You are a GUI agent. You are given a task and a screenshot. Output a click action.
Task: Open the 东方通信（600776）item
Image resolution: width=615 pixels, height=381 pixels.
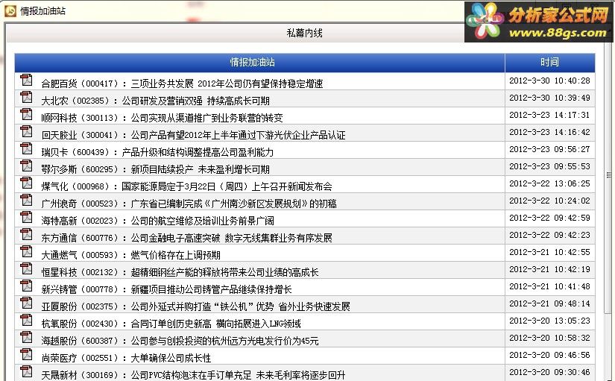(x=186, y=238)
